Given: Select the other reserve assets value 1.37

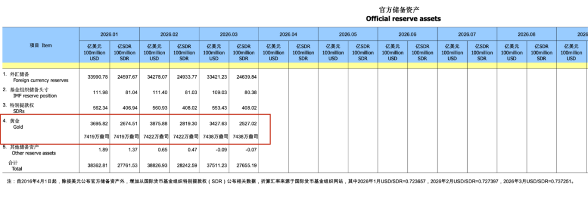Looking at the screenshot, I should click(x=133, y=150).
